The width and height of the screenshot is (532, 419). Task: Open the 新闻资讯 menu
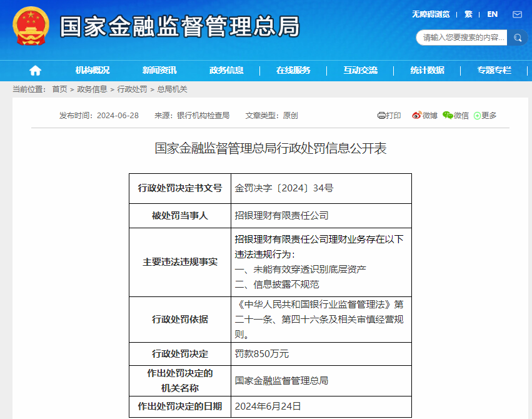coord(159,70)
